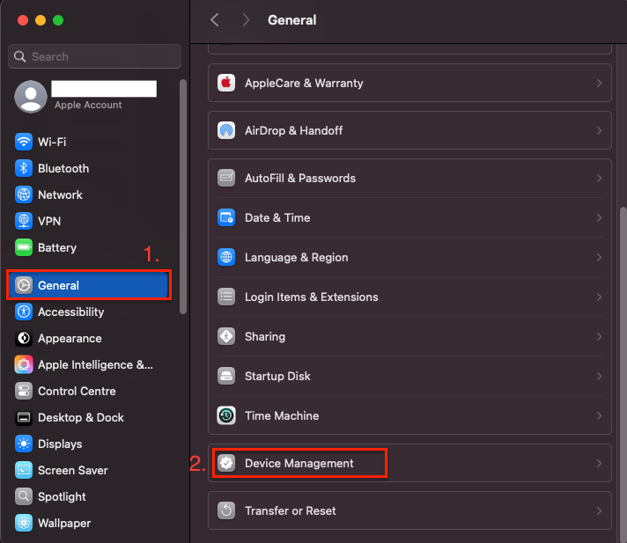
Task: Open the Apple Account profile avatar
Action: (x=31, y=96)
